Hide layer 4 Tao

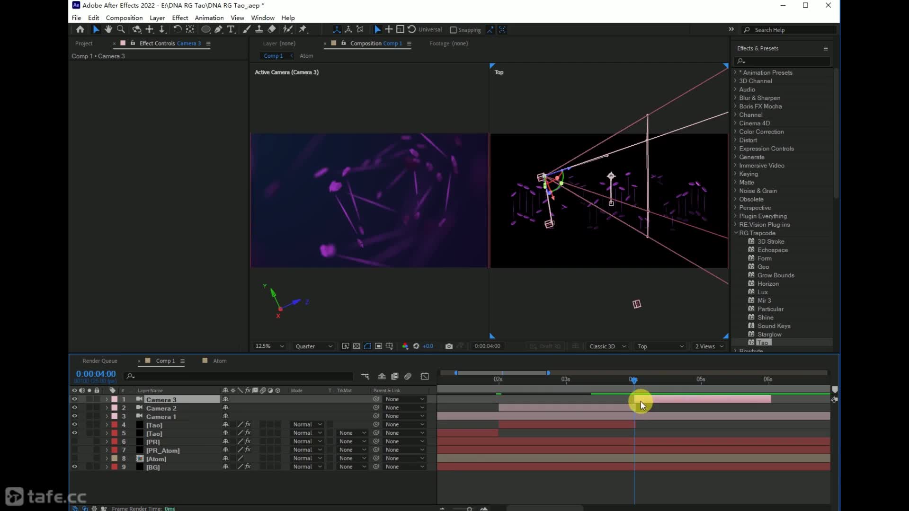(74, 425)
